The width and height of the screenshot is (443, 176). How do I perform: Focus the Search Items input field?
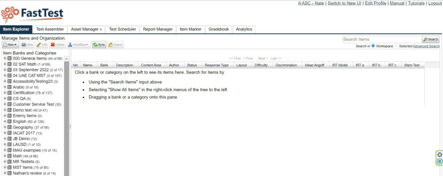(x=382, y=39)
